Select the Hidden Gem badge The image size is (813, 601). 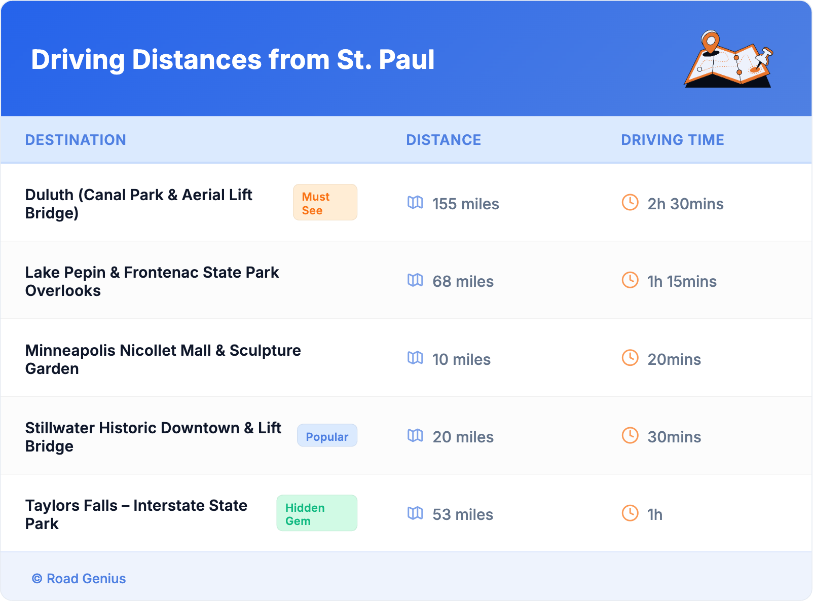[x=317, y=513]
